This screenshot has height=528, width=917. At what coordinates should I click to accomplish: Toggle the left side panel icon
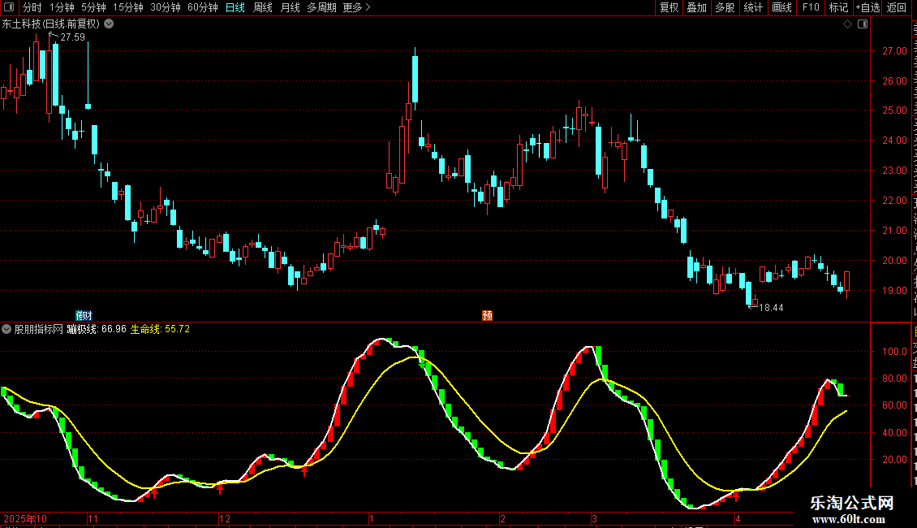pos(9,7)
